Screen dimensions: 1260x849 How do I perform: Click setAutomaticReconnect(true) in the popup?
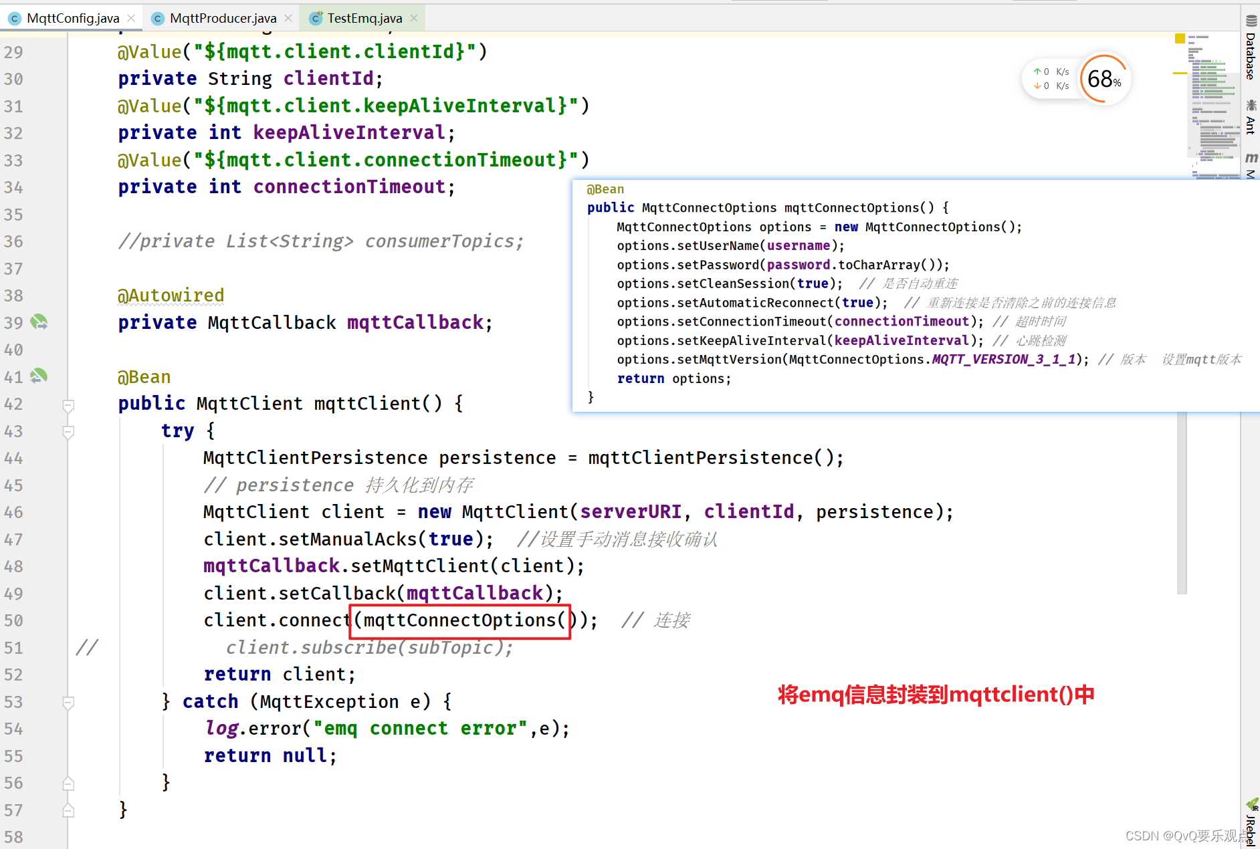[x=752, y=303]
